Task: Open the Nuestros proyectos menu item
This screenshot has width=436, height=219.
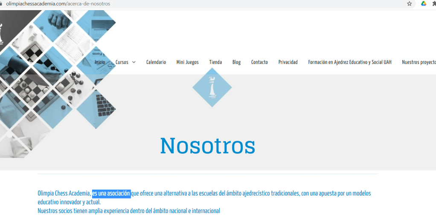Action: 419,62
